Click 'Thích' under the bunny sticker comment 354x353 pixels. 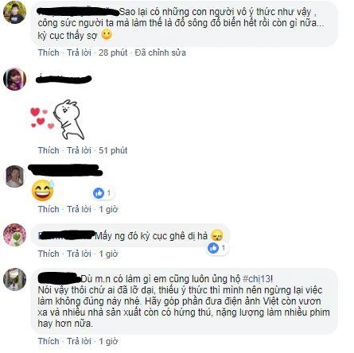[x=49, y=150]
